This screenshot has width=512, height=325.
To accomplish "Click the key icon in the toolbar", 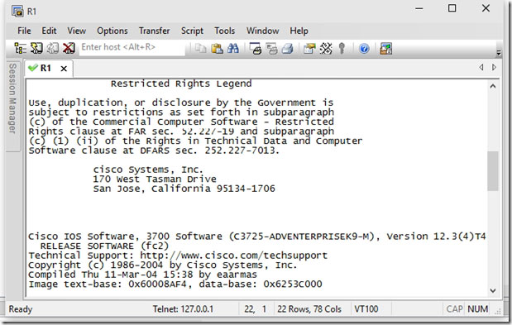I will pos(342,49).
